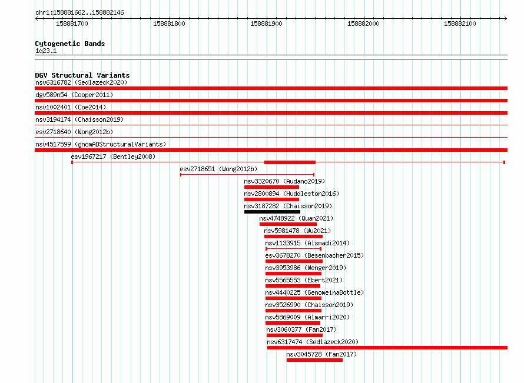Image resolution: width=524 pixels, height=383 pixels.
Task: Select esv2718651 (Wong2012b) variant label
Action: tap(218, 169)
